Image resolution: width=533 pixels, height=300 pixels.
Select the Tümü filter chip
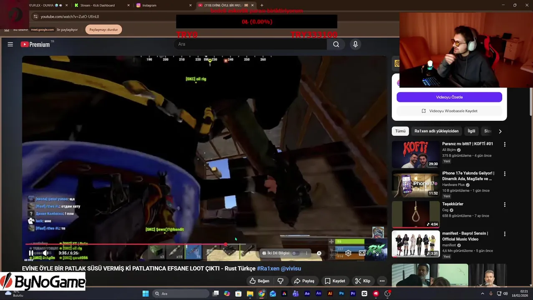click(x=400, y=131)
